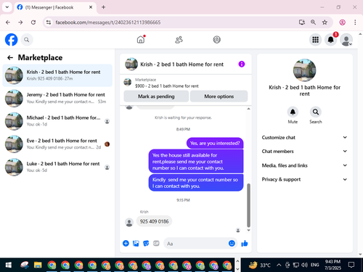
Task: Expand Privacy & support section
Action: tap(304, 179)
